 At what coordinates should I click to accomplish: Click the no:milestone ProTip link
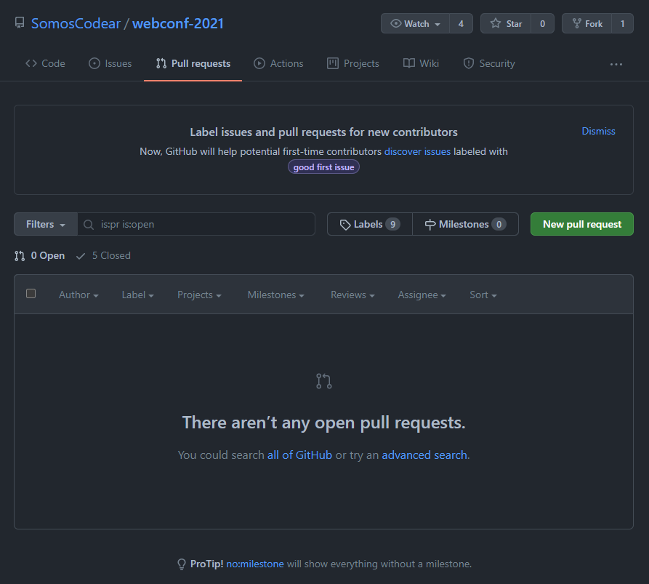pos(255,564)
